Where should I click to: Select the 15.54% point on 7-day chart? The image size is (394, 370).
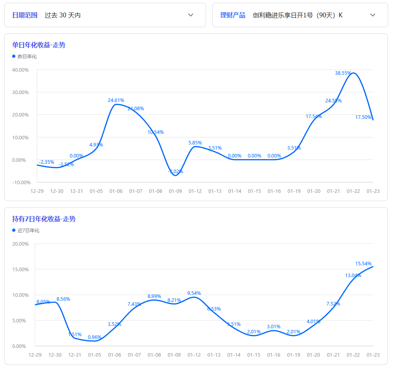pos(373,267)
